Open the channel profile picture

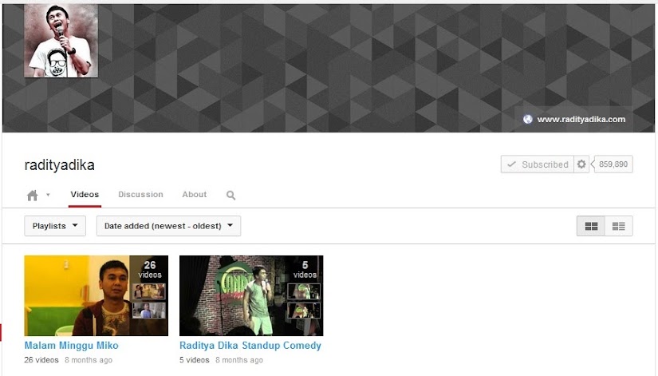click(x=61, y=41)
